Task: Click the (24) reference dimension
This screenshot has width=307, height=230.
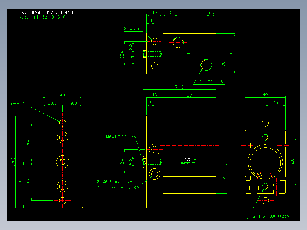Action: [122, 54]
